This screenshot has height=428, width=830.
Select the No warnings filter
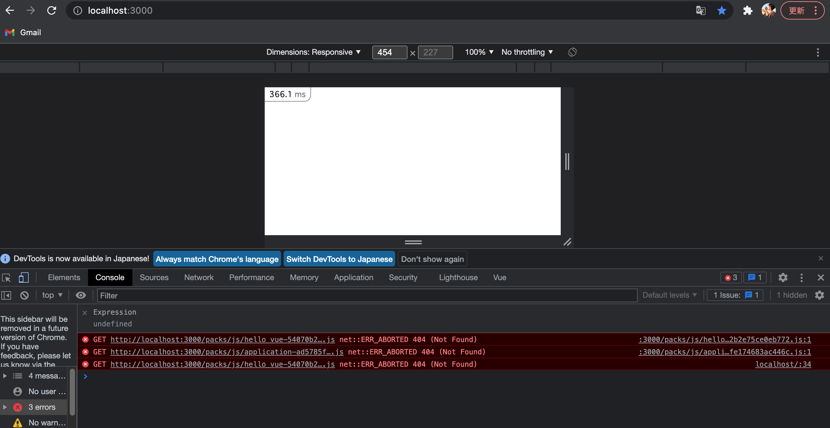pyautogui.click(x=34, y=423)
